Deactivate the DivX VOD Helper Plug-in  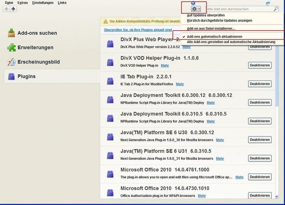pos(260,65)
